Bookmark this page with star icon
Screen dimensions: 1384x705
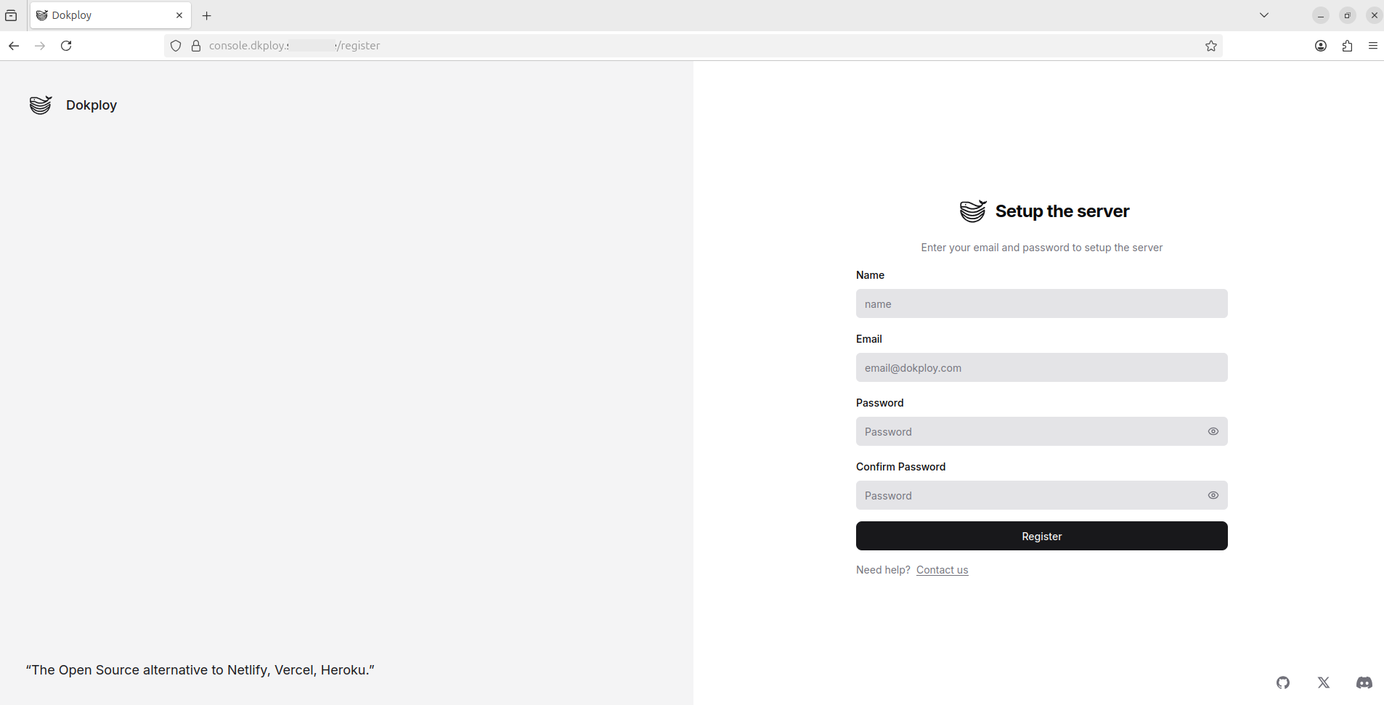click(1211, 46)
